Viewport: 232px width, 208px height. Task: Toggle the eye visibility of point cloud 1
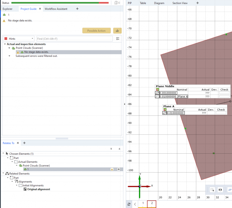coord(119,169)
